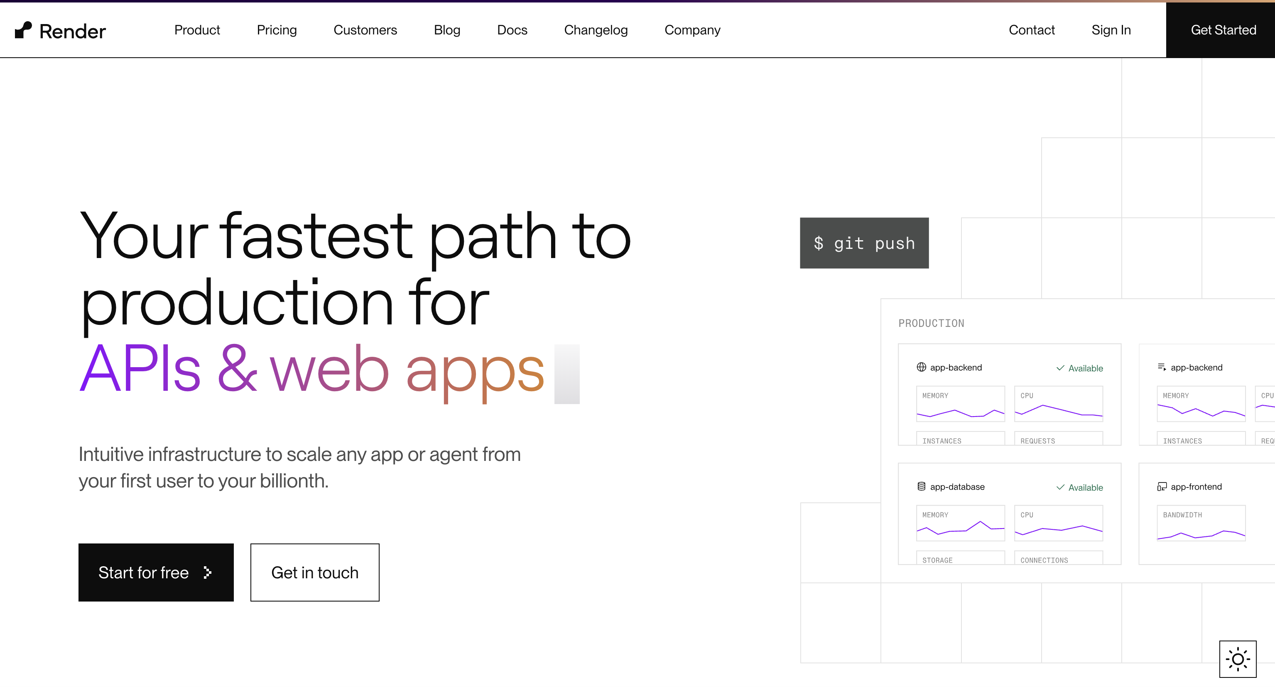This screenshot has width=1275, height=687.
Task: Click the git push terminal command box
Action: [864, 243]
